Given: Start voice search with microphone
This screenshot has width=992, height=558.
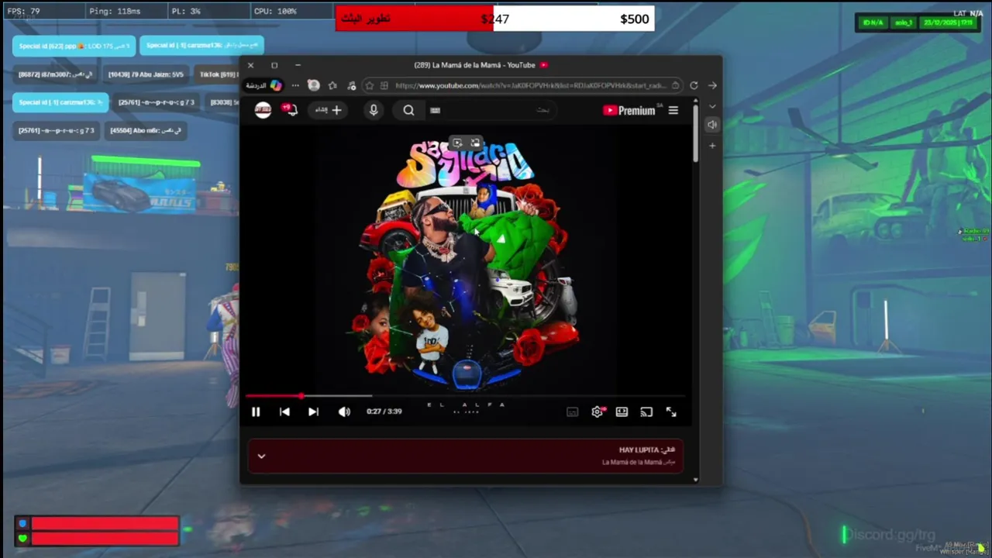Looking at the screenshot, I should (374, 110).
